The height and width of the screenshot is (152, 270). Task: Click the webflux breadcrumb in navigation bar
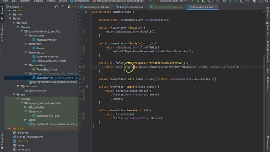(x=51, y=1)
